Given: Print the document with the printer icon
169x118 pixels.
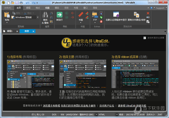Looking at the screenshot, I should 21,3.
